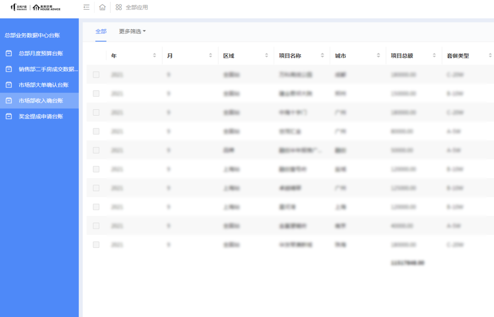Tick the first table row checkbox
This screenshot has height=317, width=494.
pos(96,75)
